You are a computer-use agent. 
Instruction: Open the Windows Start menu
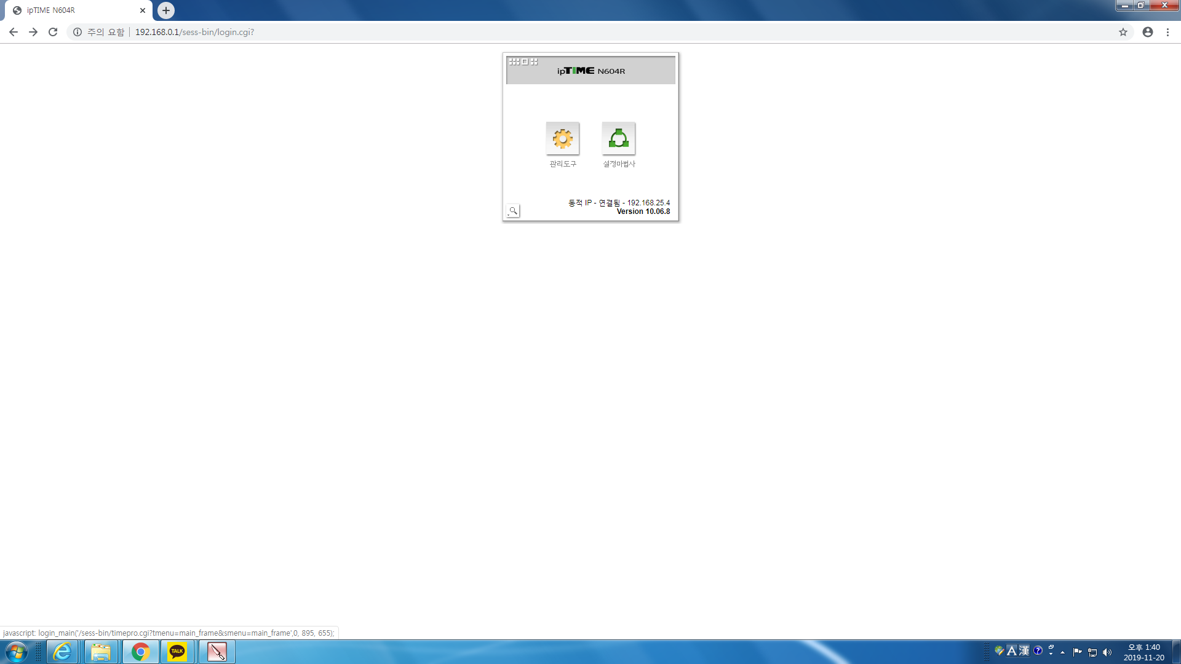click(x=17, y=652)
